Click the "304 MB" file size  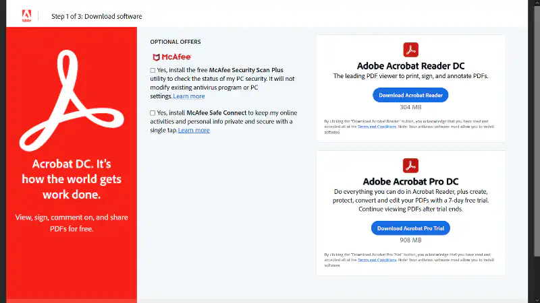[x=410, y=107]
